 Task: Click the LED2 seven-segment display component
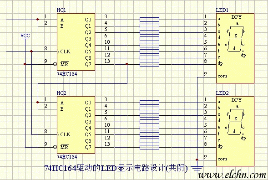[x=235, y=131]
